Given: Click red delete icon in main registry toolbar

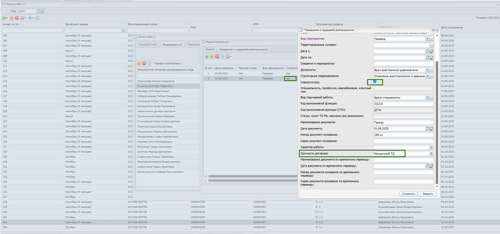Looking at the screenshot, I should tap(17, 18).
